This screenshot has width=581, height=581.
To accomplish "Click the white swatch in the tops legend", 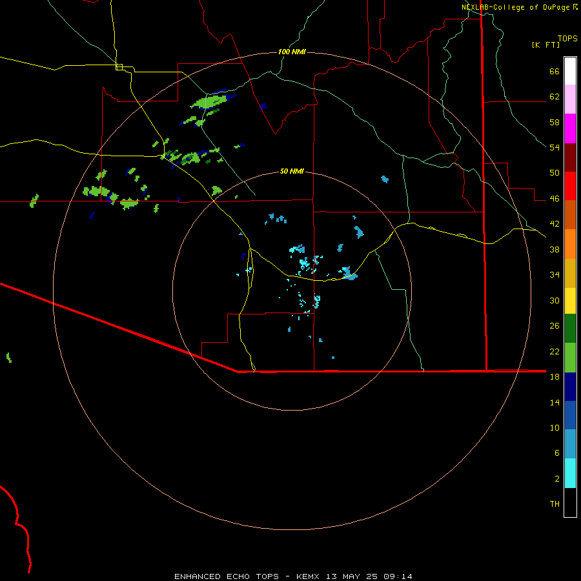I will 570,71.
